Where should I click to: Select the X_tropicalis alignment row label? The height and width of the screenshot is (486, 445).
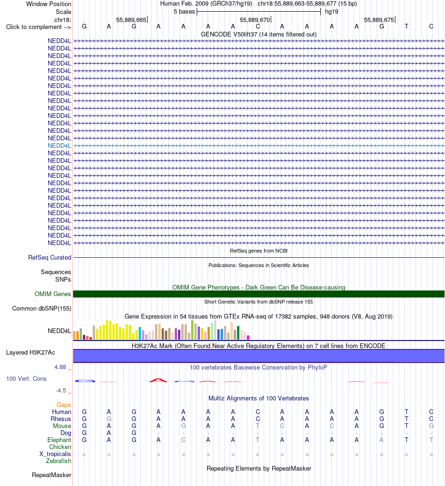55,454
